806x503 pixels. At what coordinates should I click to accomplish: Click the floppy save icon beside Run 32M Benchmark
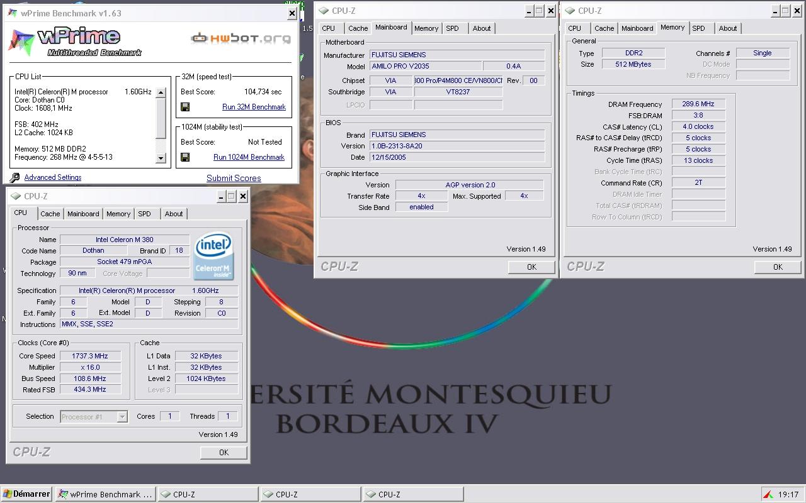(x=185, y=107)
